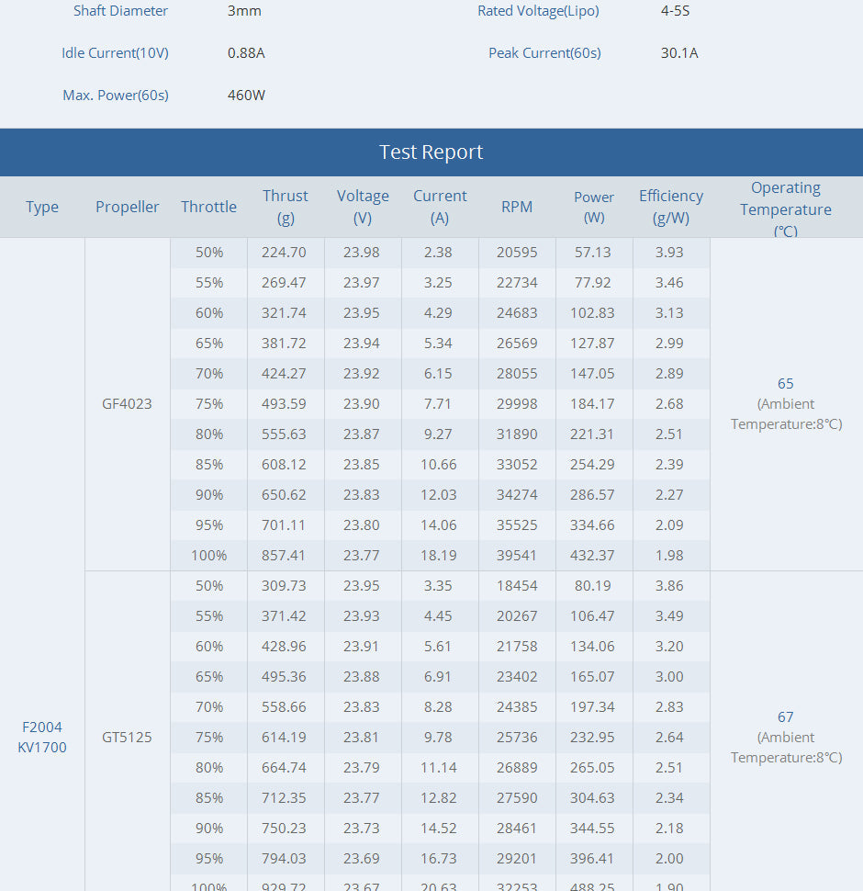Click the Peak Current(60s) label
This screenshot has height=891, width=863.
(x=544, y=53)
